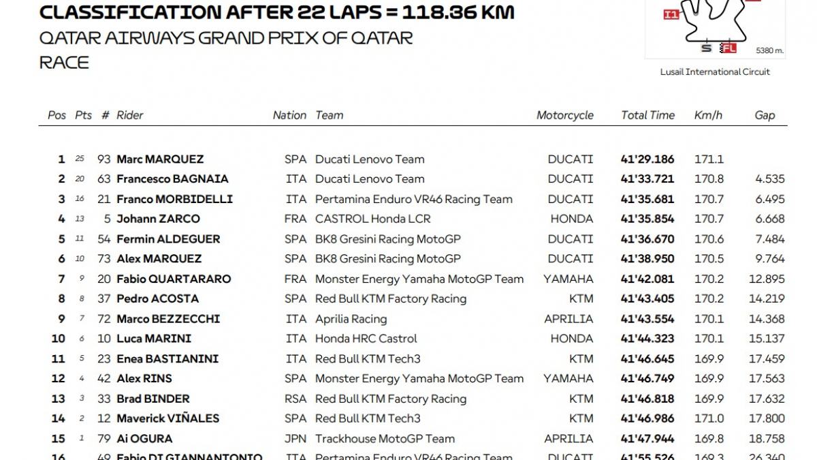Click the FL finish line marker
Image resolution: width=817 pixels, height=460 pixels.
tap(729, 48)
